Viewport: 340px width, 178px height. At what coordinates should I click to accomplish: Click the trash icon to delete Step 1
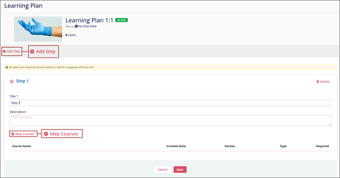click(x=317, y=82)
